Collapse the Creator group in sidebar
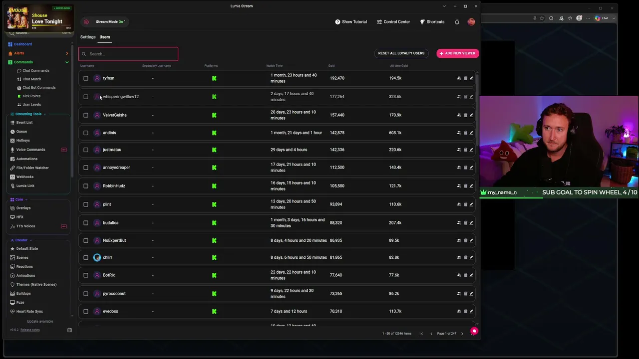The image size is (639, 359). coord(30,240)
